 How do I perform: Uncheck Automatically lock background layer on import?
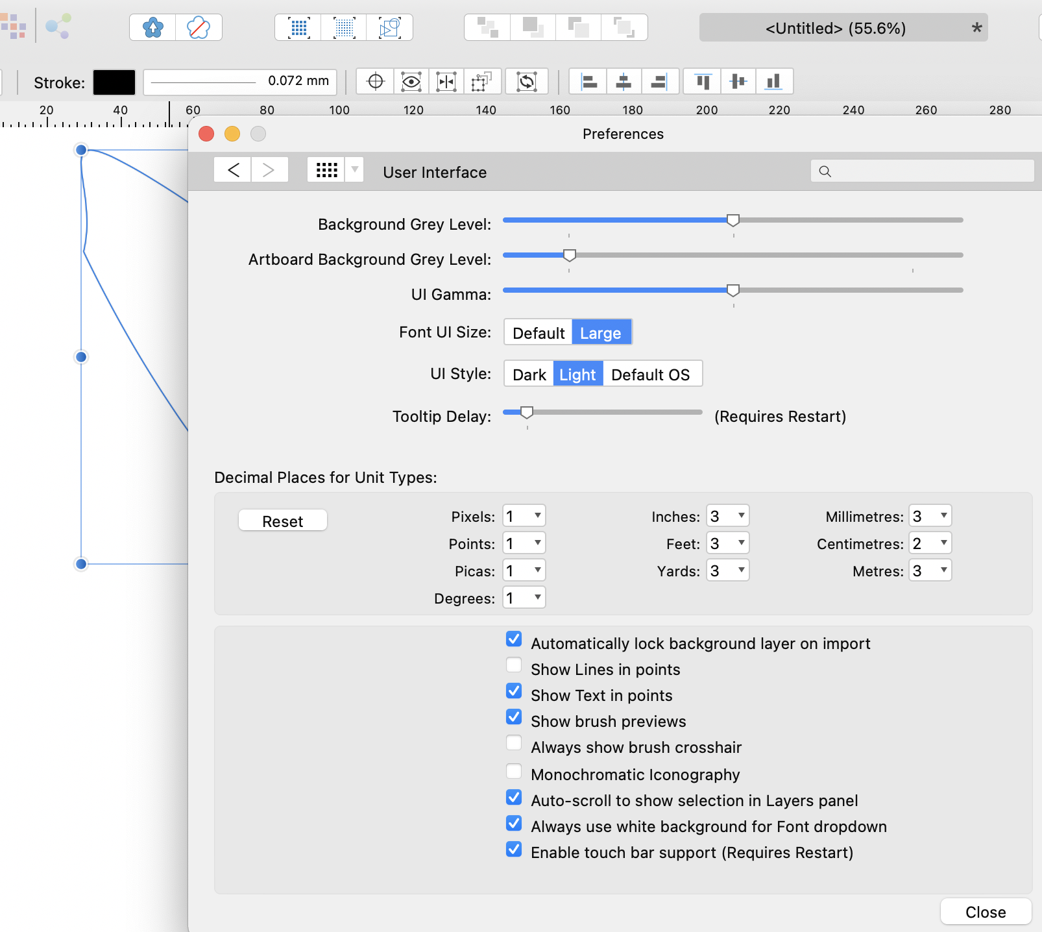(x=514, y=640)
